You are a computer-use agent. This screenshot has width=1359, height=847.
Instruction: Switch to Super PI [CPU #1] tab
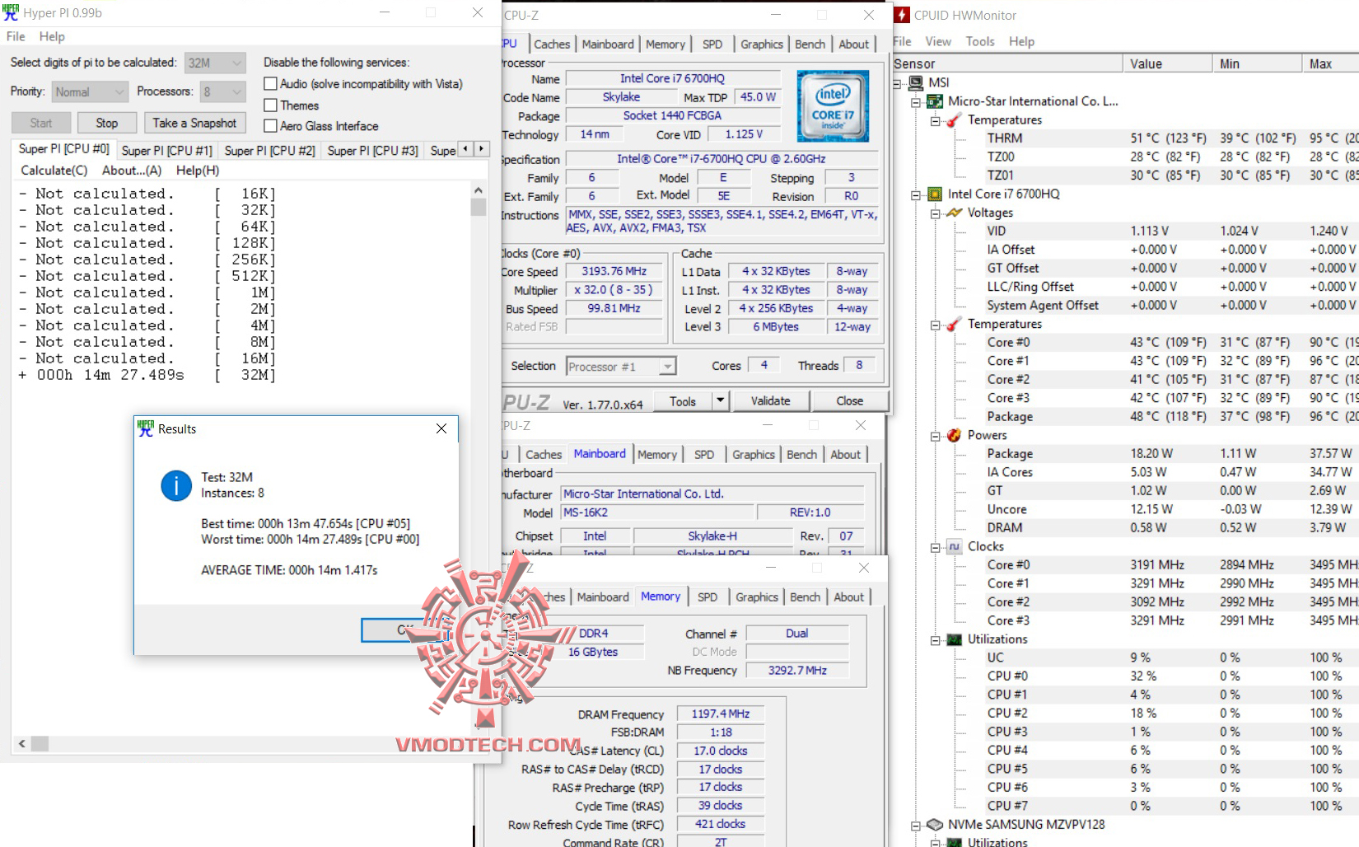tap(167, 151)
